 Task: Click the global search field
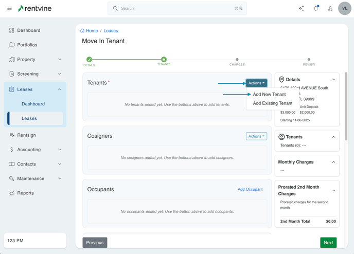[x=177, y=8]
